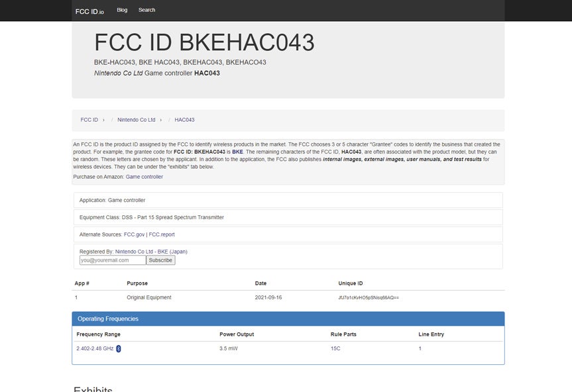
Task: Click the 'Unique ID' column header
Action: [350, 283]
